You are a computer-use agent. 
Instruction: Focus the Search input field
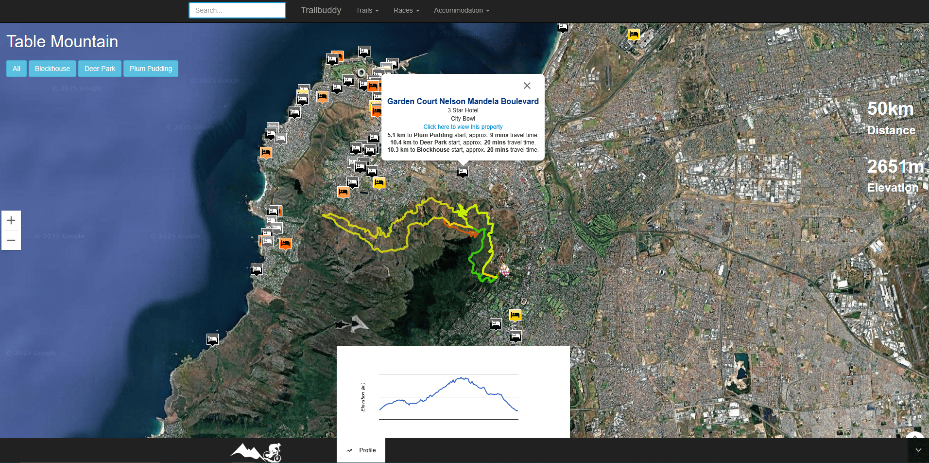pos(237,10)
